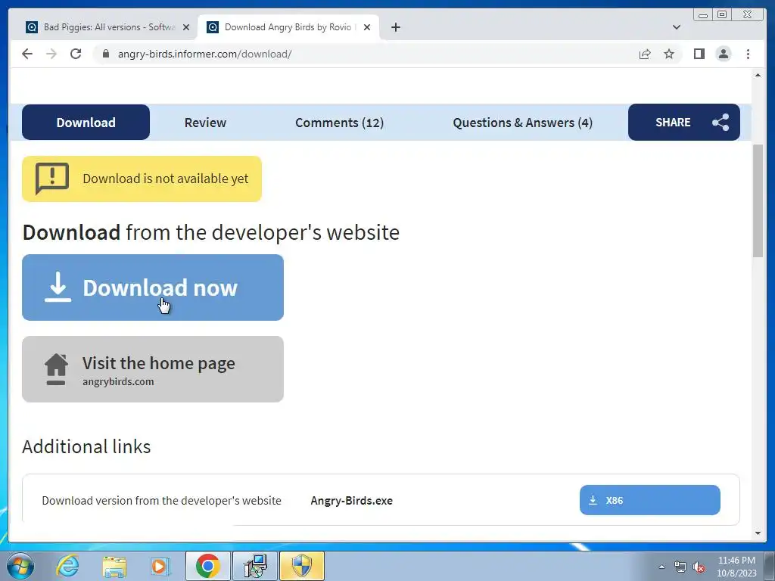
Task: Open Questions & Answers (4) section
Action: [522, 123]
